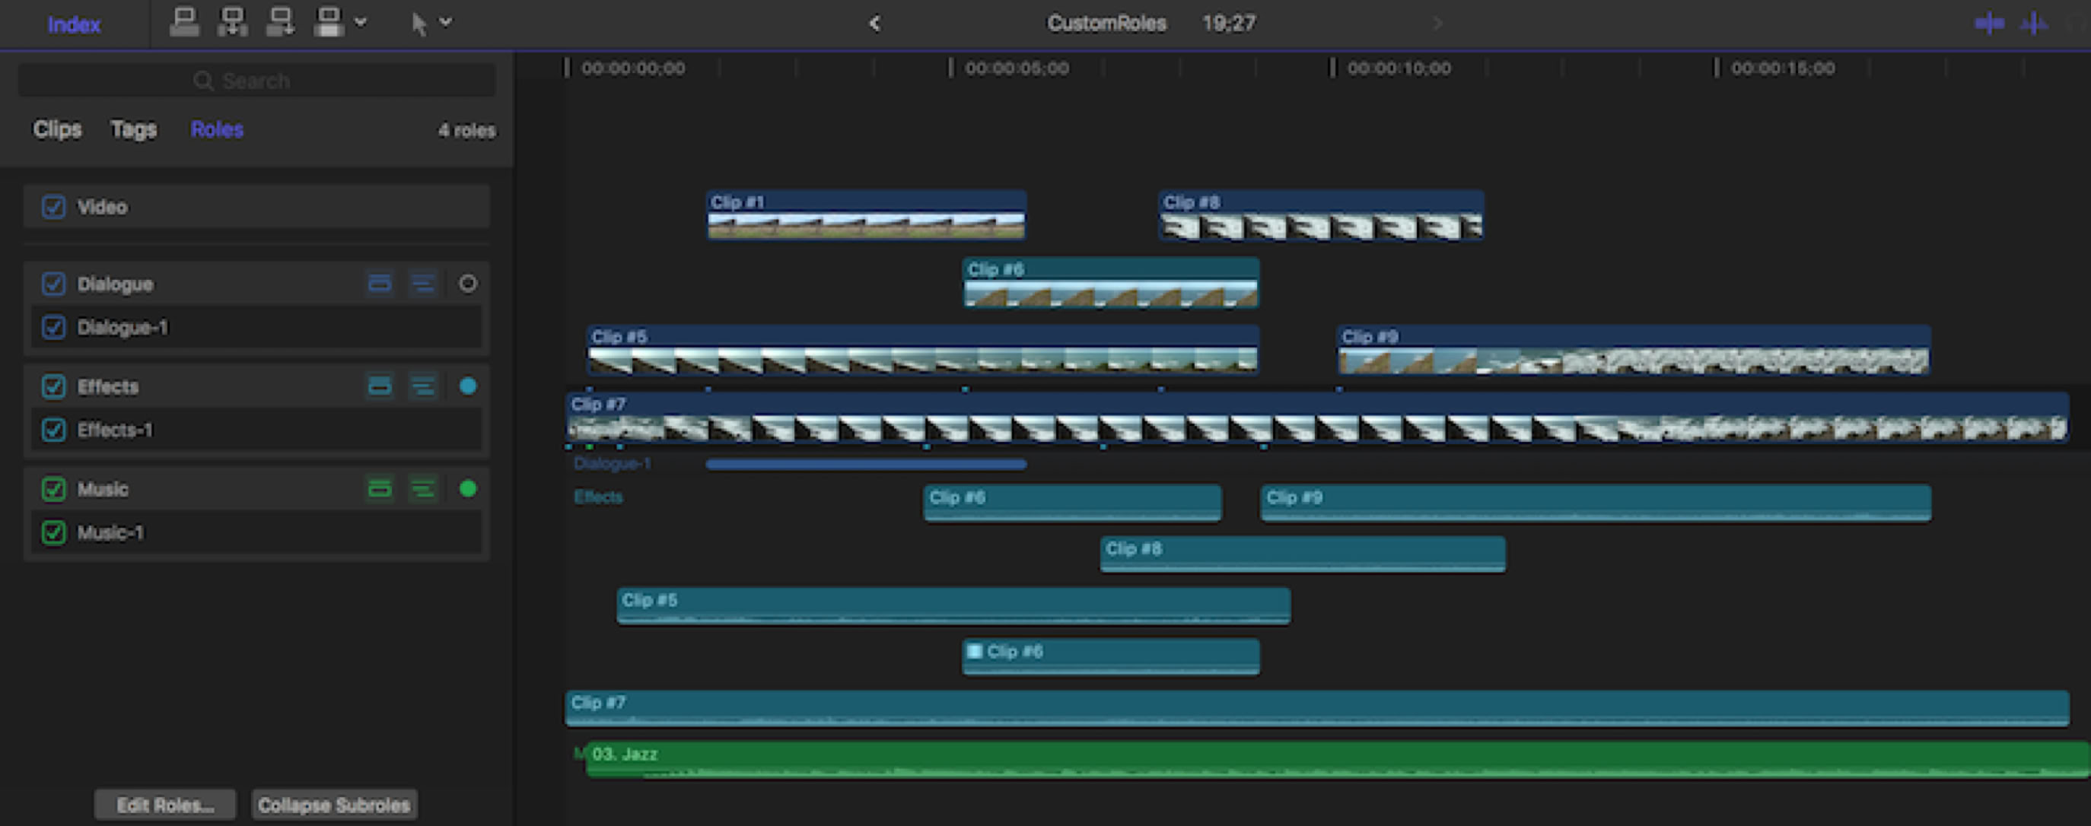2091x826 pixels.
Task: Focus the Effects role with its circle
Action: (467, 386)
